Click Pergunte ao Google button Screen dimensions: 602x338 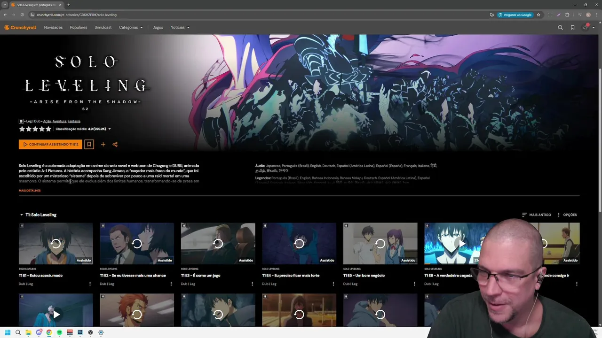515,15
